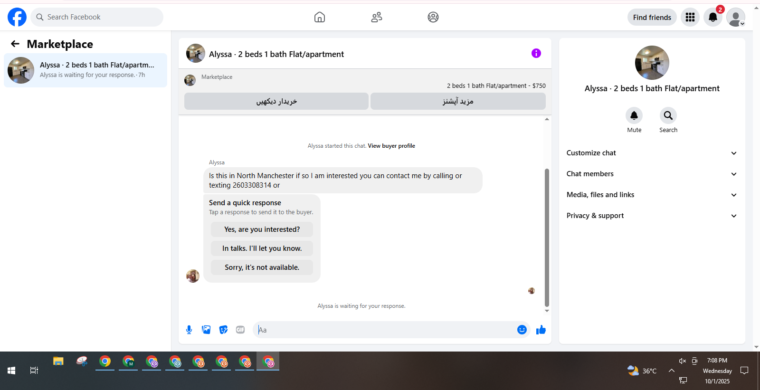Open Task View on the taskbar
The image size is (760, 390).
pyautogui.click(x=34, y=371)
